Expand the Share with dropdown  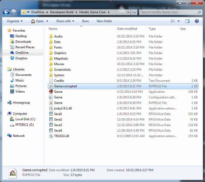pos(65,21)
